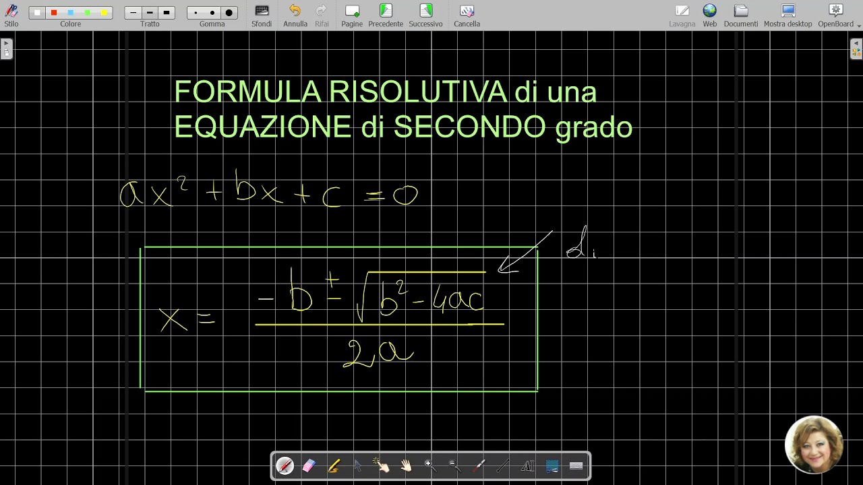This screenshot has height=485, width=863.
Task: Click Rifai to redo action
Action: 322,15
